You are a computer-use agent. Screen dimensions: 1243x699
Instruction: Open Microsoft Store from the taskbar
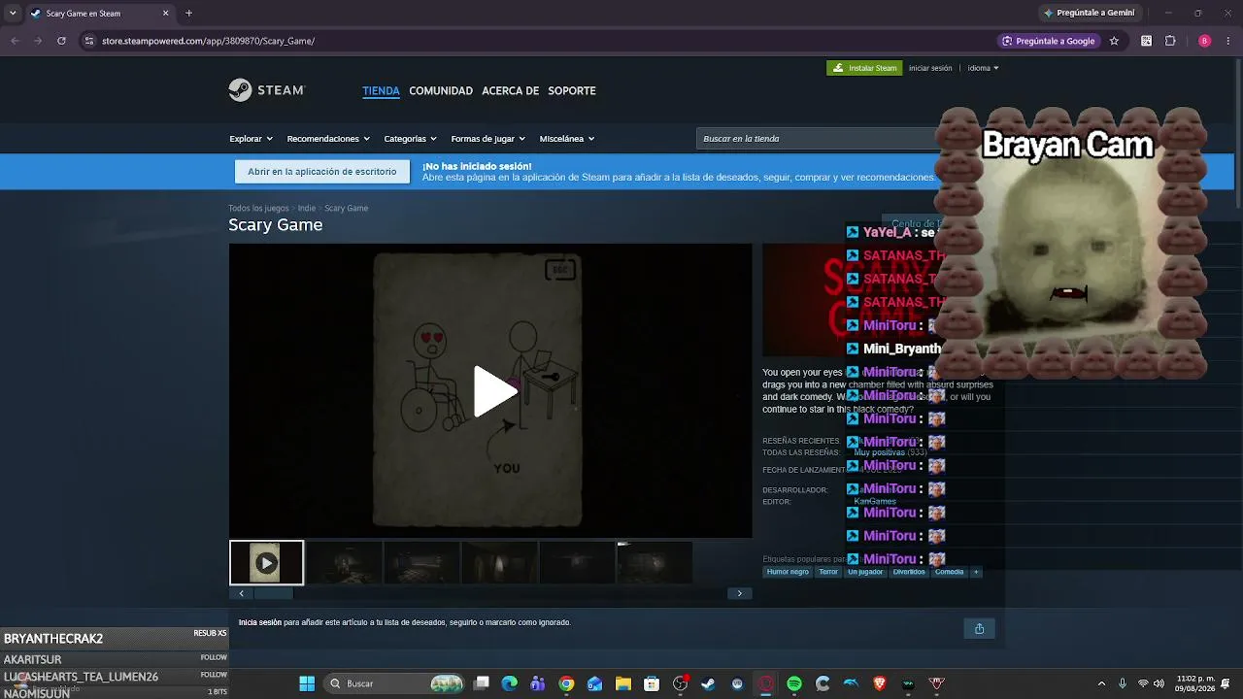click(652, 683)
